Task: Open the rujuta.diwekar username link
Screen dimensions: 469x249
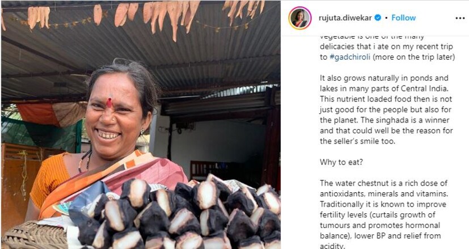Action: (345, 18)
